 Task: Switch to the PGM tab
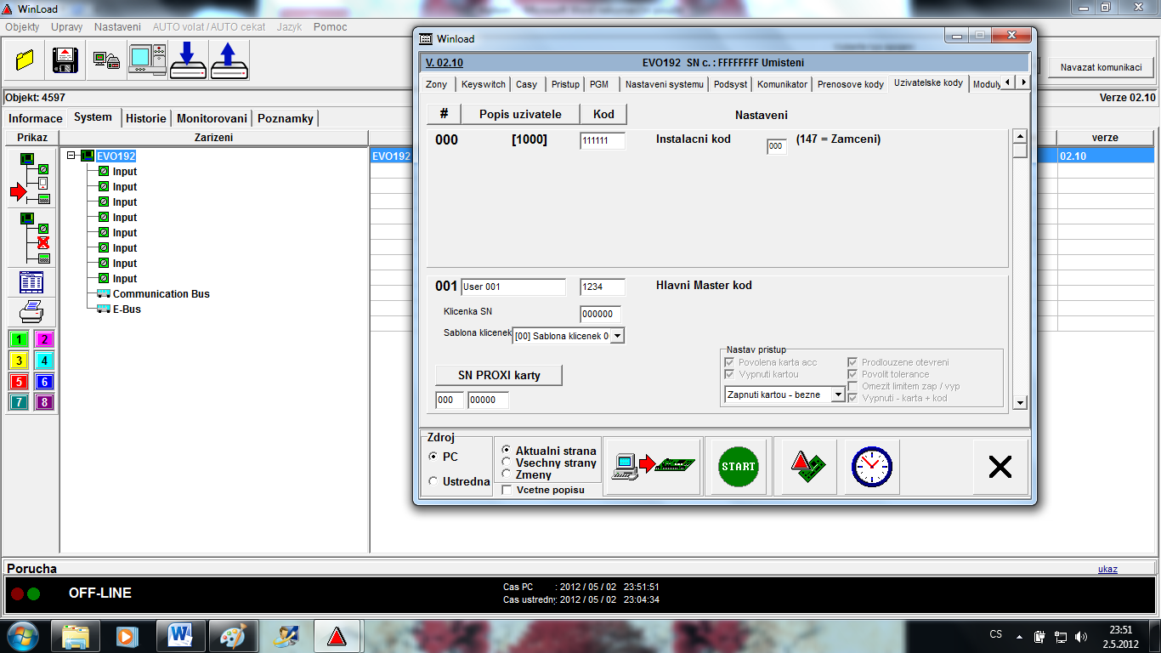(x=598, y=84)
